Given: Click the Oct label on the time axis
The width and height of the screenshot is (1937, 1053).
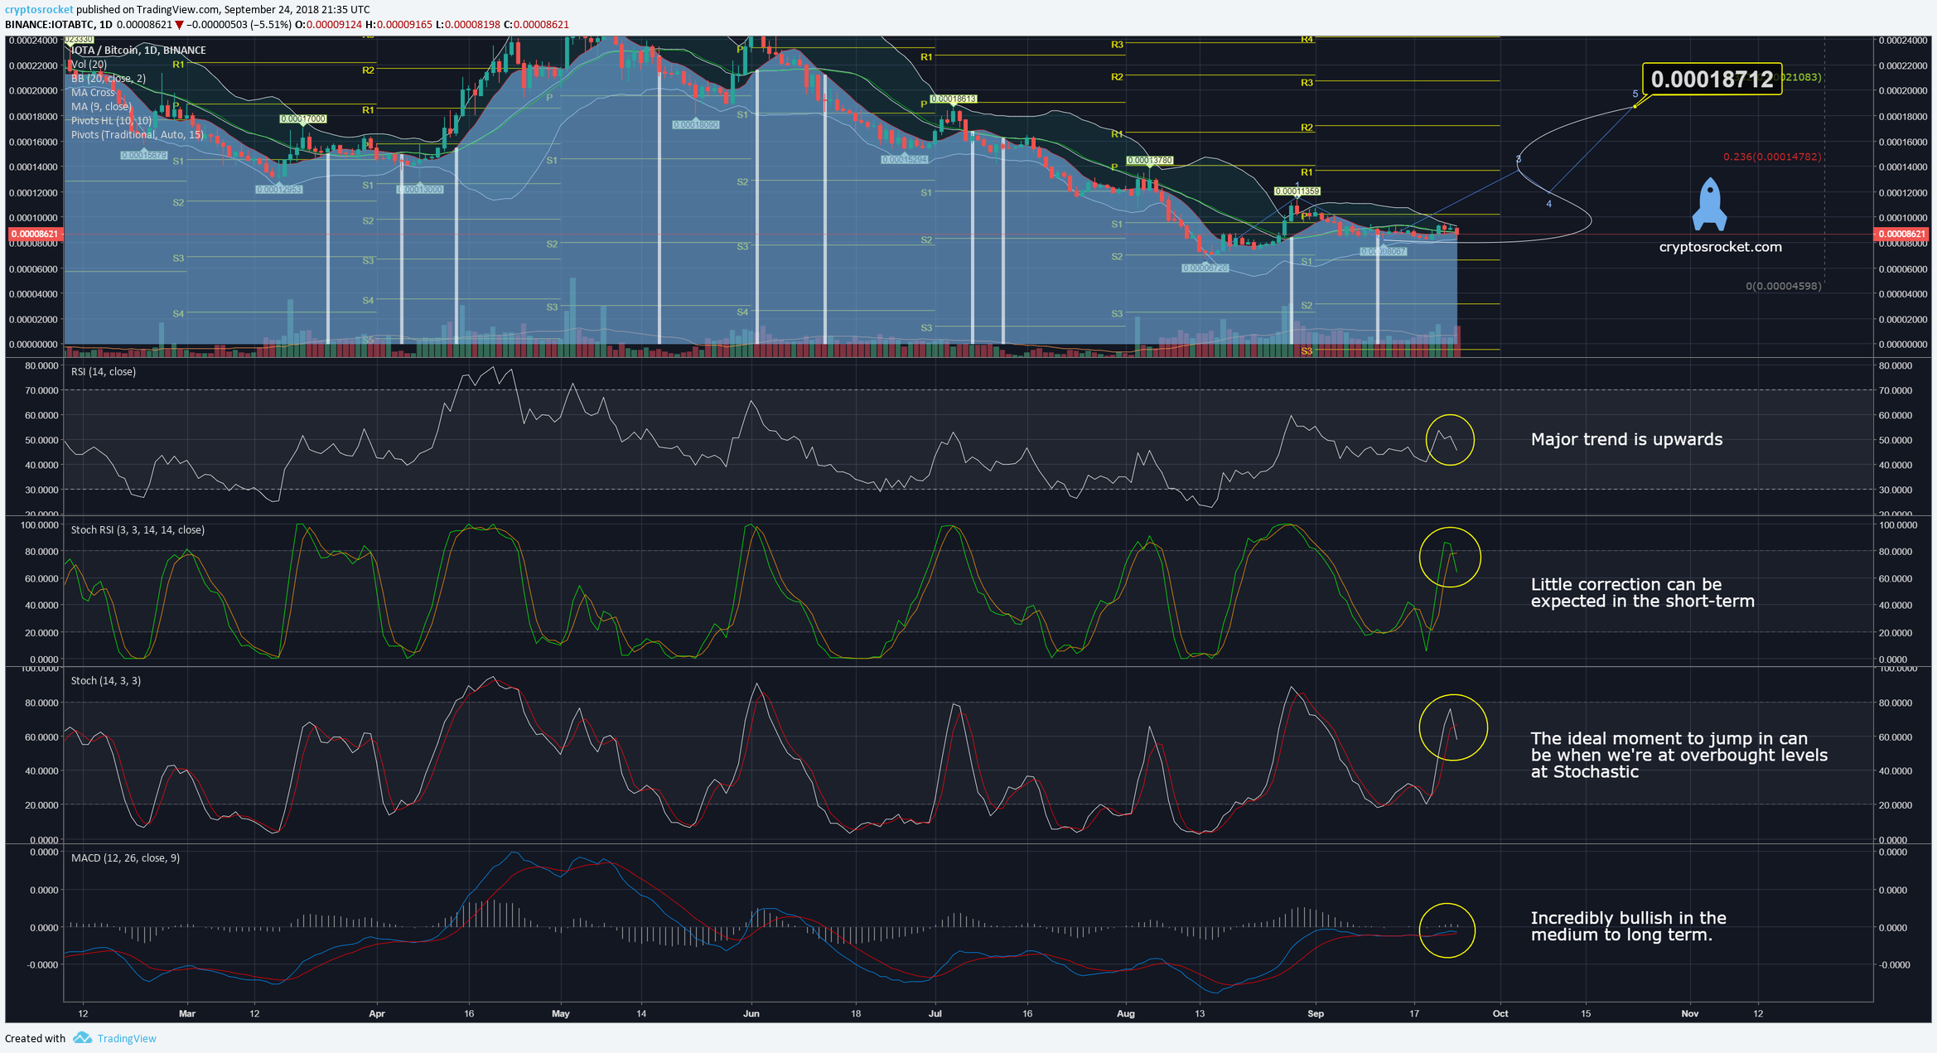Looking at the screenshot, I should click(1500, 1013).
